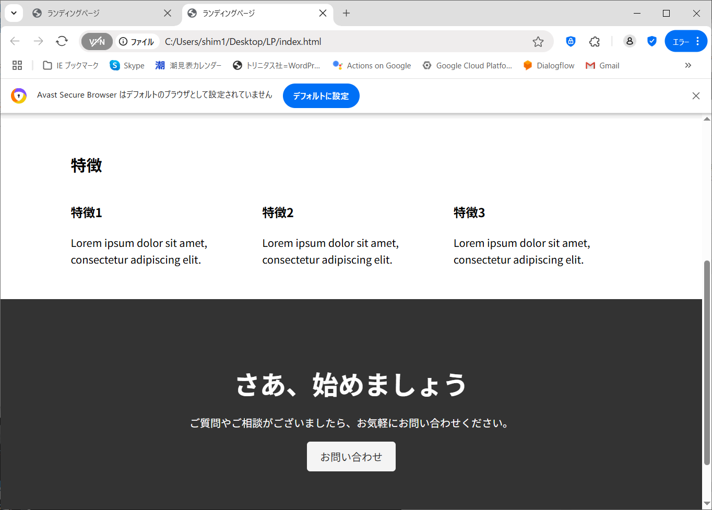Click the vertical scrollbar thumb
The image size is (712, 510).
(707, 363)
